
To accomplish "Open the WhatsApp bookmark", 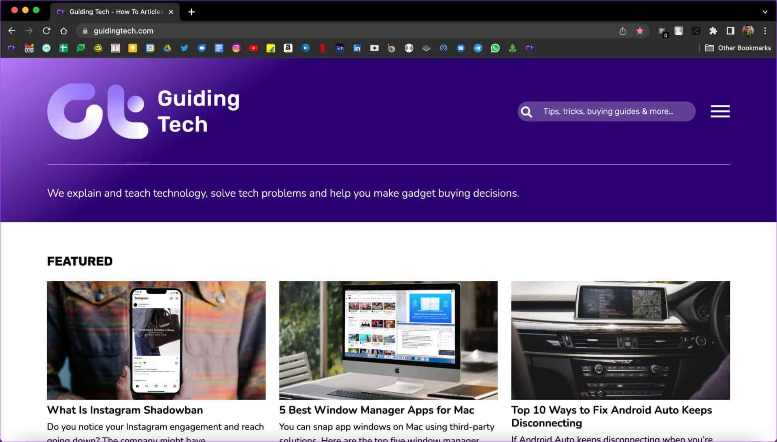I will click(x=495, y=48).
